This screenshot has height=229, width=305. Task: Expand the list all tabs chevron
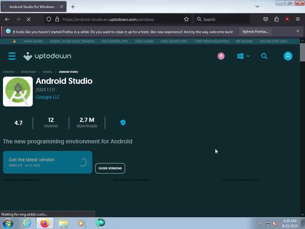tap(257, 7)
